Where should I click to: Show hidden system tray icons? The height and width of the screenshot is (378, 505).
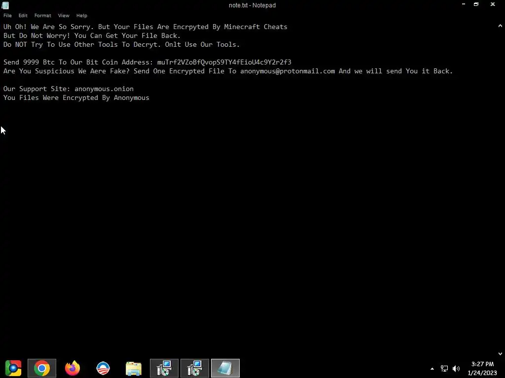(x=432, y=369)
